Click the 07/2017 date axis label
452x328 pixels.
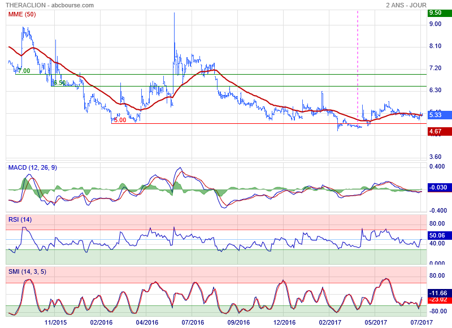coord(421,322)
